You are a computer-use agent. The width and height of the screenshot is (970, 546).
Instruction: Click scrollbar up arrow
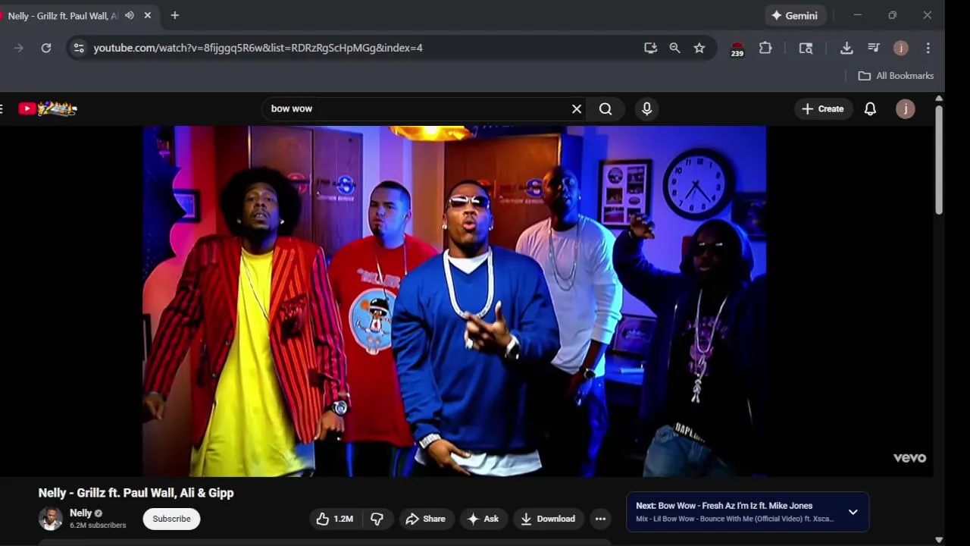pos(939,99)
